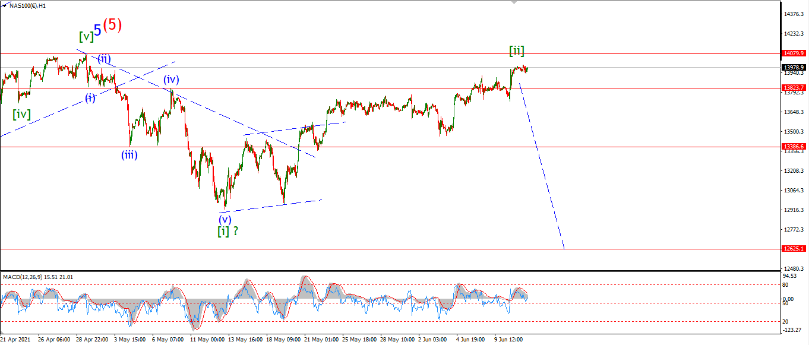
Task: Select the green [v] wave label
Action: tap(86, 37)
